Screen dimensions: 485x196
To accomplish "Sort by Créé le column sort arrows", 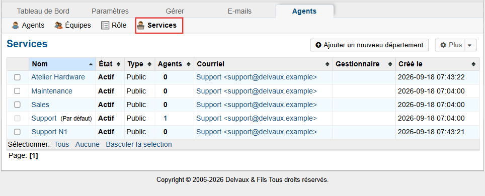I will (473, 64).
